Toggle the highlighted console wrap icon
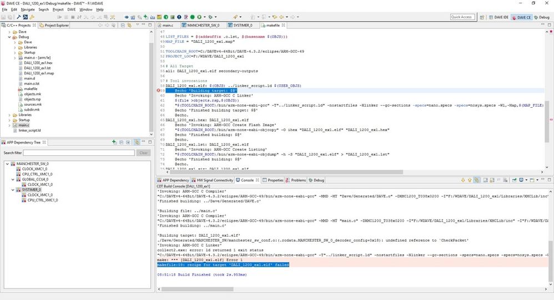Viewport: 554px width, 300px height. click(477, 180)
